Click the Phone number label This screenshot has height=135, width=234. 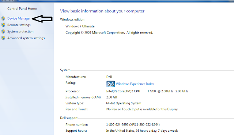click(x=76, y=125)
